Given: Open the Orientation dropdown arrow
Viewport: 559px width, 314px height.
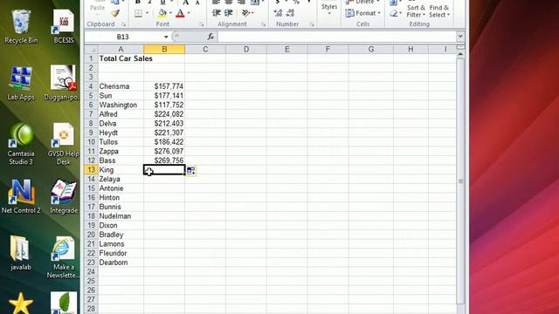Looking at the screenshot, I should (252, 13).
